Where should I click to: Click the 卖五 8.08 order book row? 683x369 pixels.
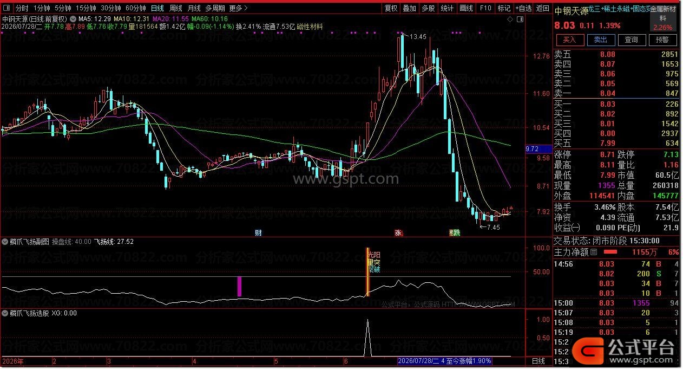616,54
